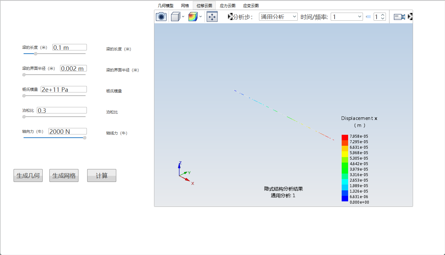Screen dimensions: 445x255
Task: Click the beam length slider handle
Action: pyautogui.click(x=36, y=54)
